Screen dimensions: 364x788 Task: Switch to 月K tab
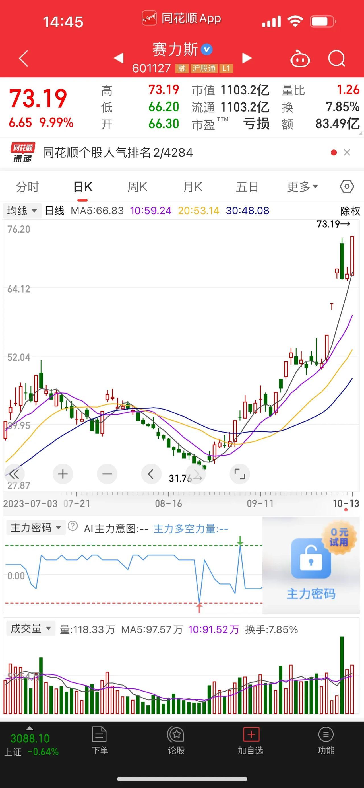[193, 187]
